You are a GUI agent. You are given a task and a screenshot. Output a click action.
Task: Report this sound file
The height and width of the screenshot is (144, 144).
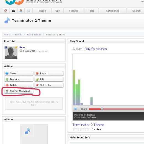point(49,73)
